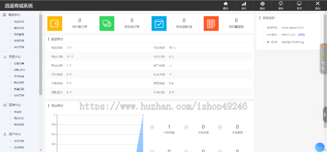Click the 待发货订单 count label

point(132,27)
